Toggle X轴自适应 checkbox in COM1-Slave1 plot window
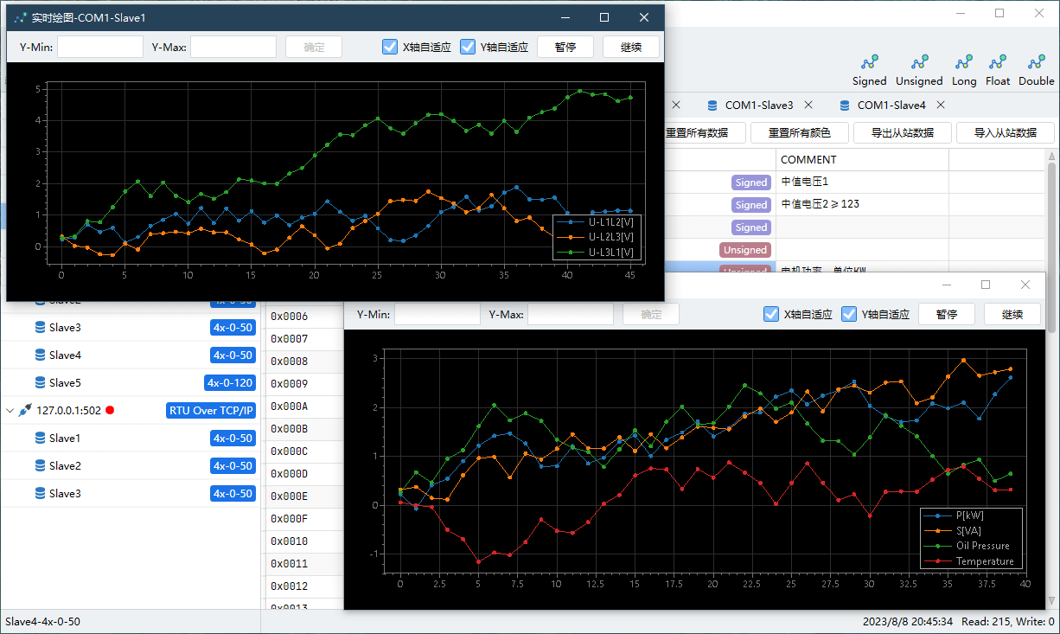The width and height of the screenshot is (1060, 634). click(x=390, y=47)
